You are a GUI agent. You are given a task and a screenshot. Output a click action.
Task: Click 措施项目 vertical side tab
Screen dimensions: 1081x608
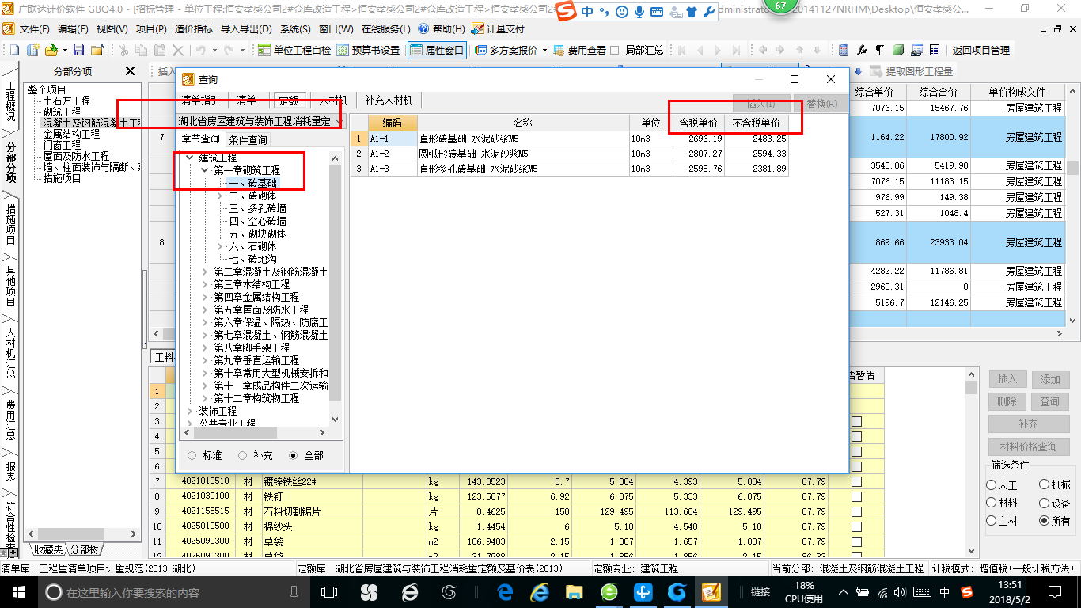point(10,224)
